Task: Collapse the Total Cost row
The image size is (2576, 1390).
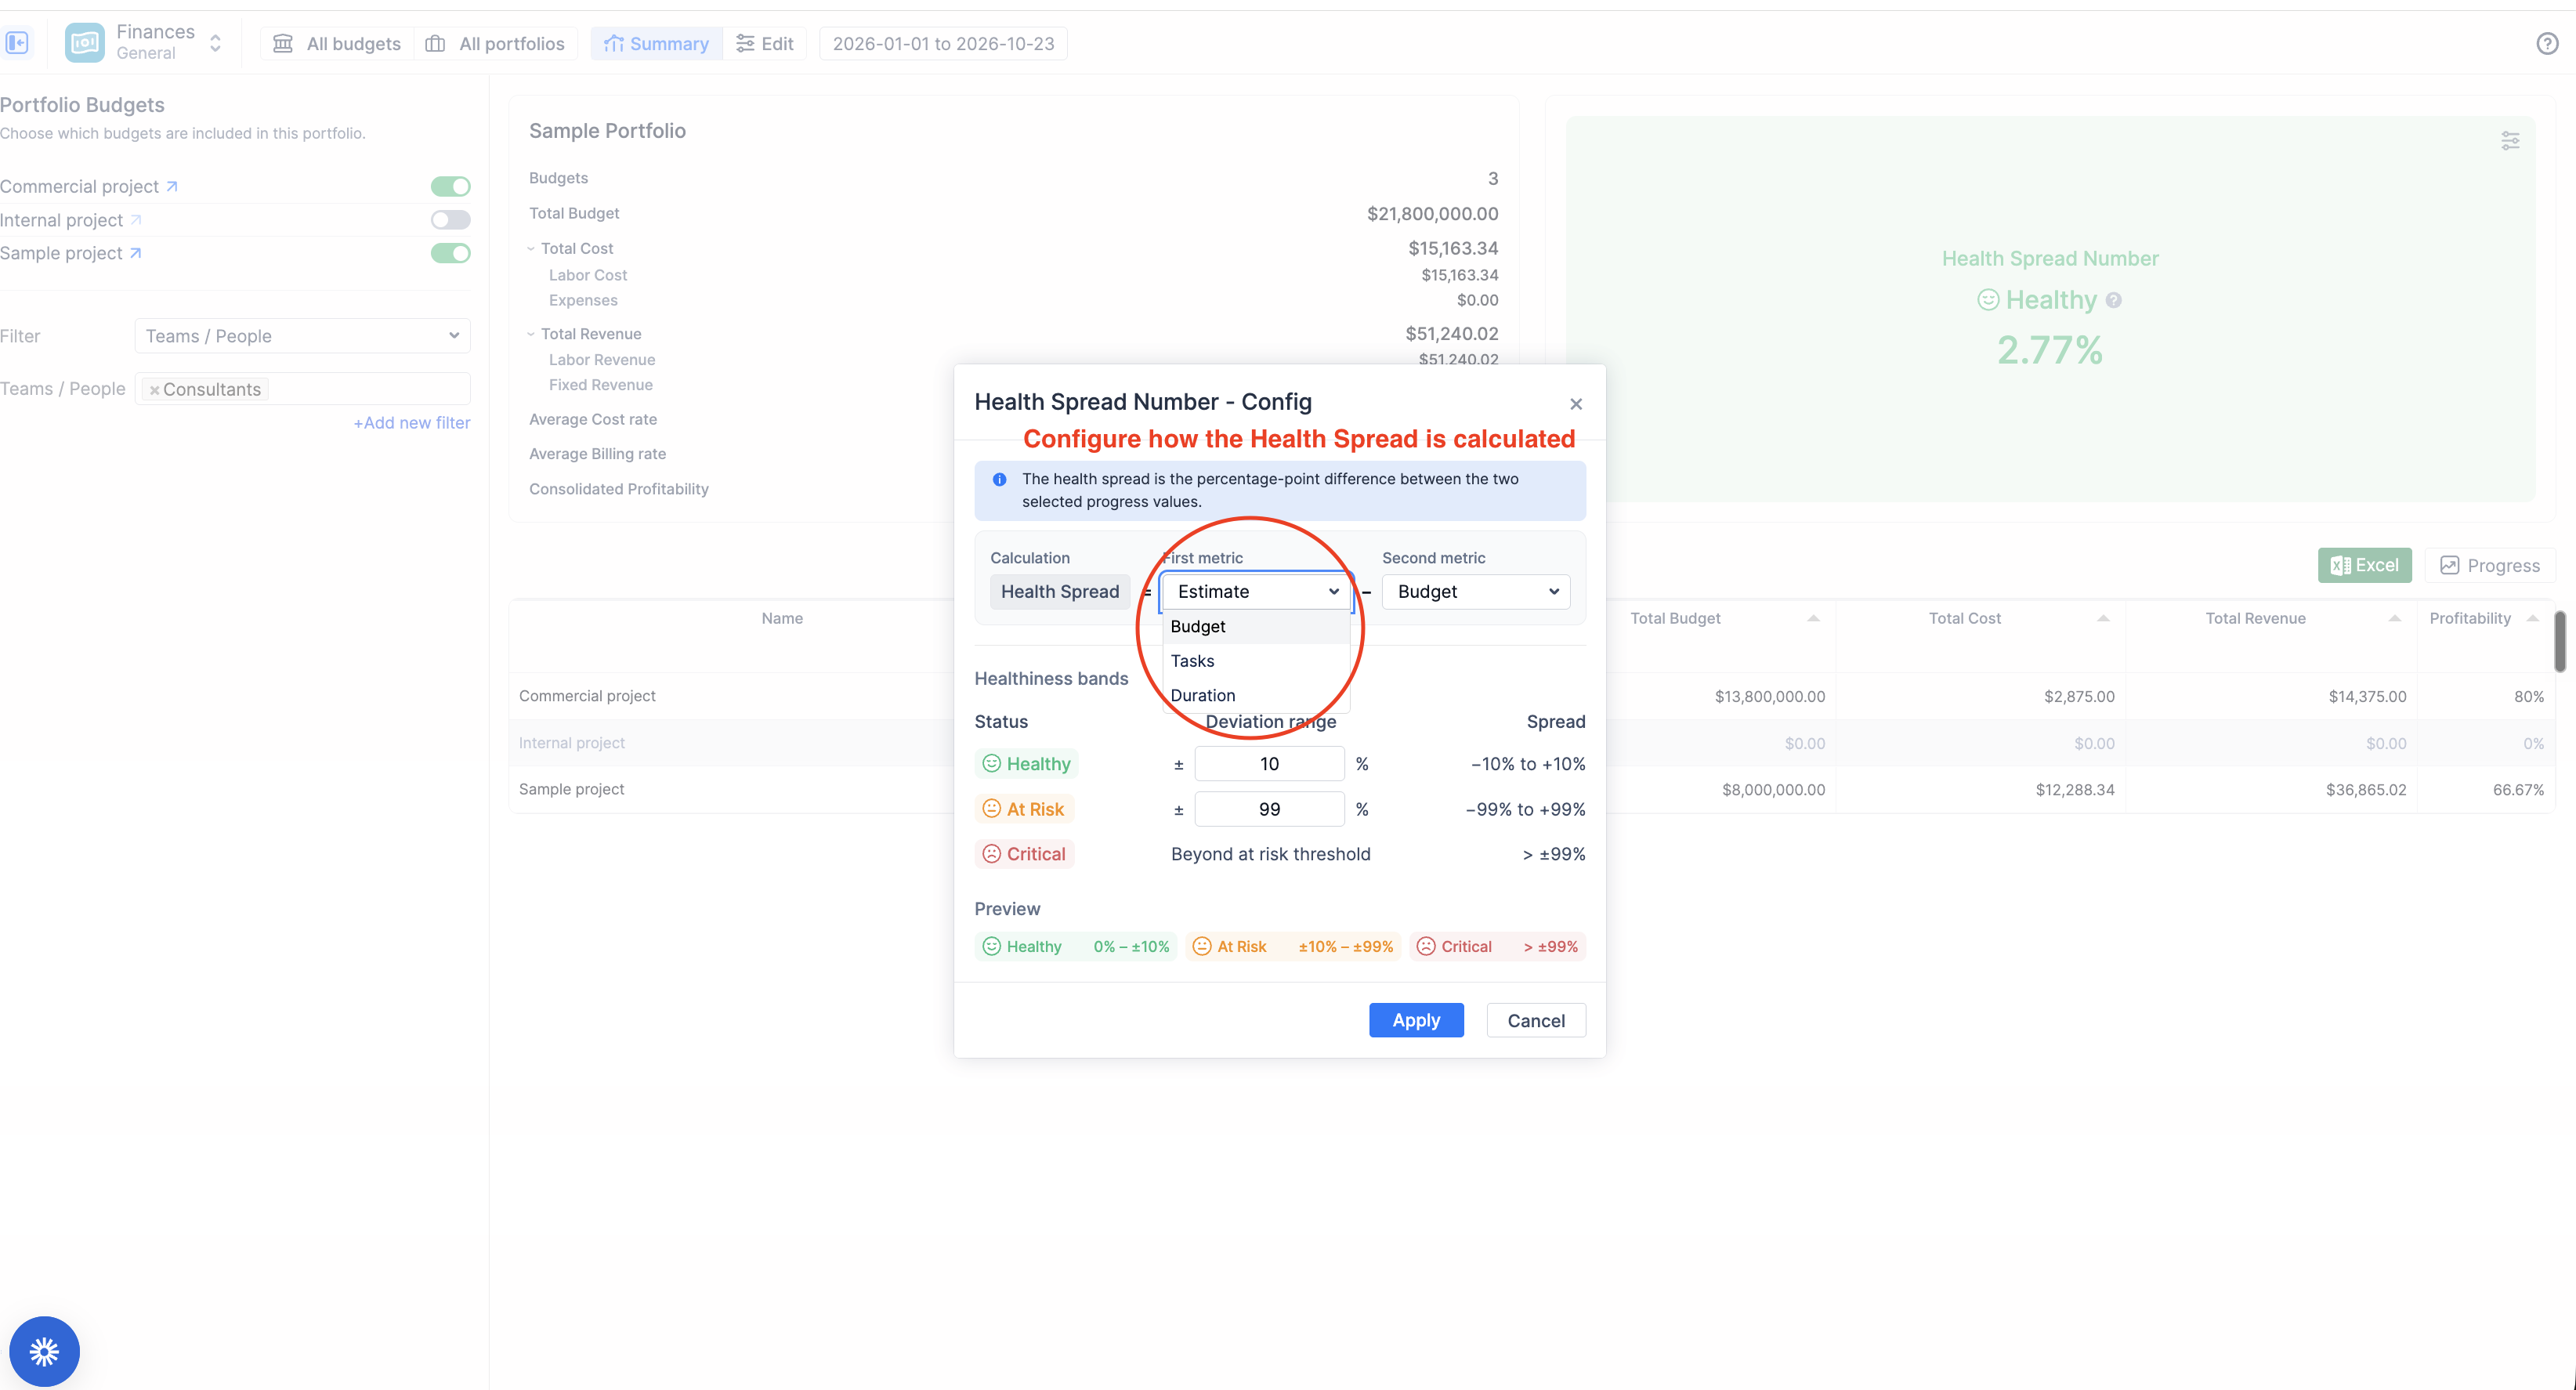Action: click(x=531, y=248)
